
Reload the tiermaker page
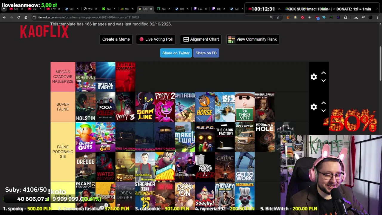point(19,17)
